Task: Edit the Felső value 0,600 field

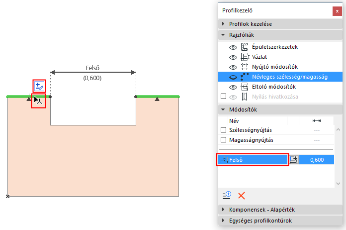Action: pos(317,160)
